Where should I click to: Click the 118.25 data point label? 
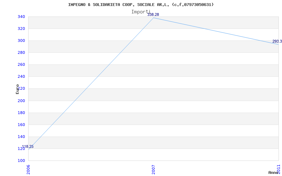click(x=28, y=146)
